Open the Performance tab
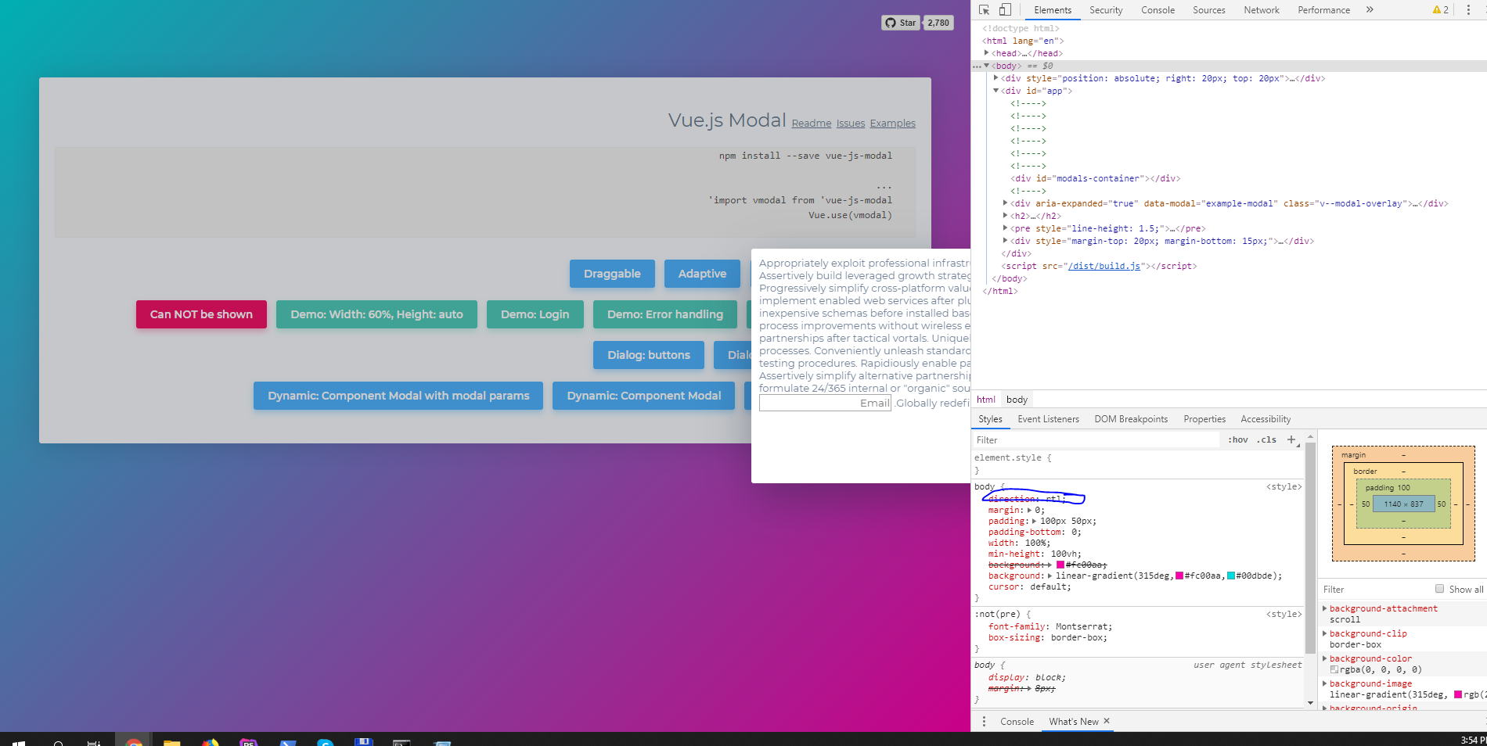Screen dimensions: 1487x746 pyautogui.click(x=1323, y=10)
